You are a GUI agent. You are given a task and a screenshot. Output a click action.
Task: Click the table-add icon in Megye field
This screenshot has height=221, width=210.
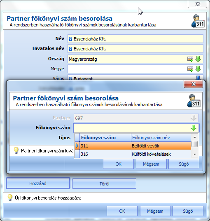coord(190,69)
